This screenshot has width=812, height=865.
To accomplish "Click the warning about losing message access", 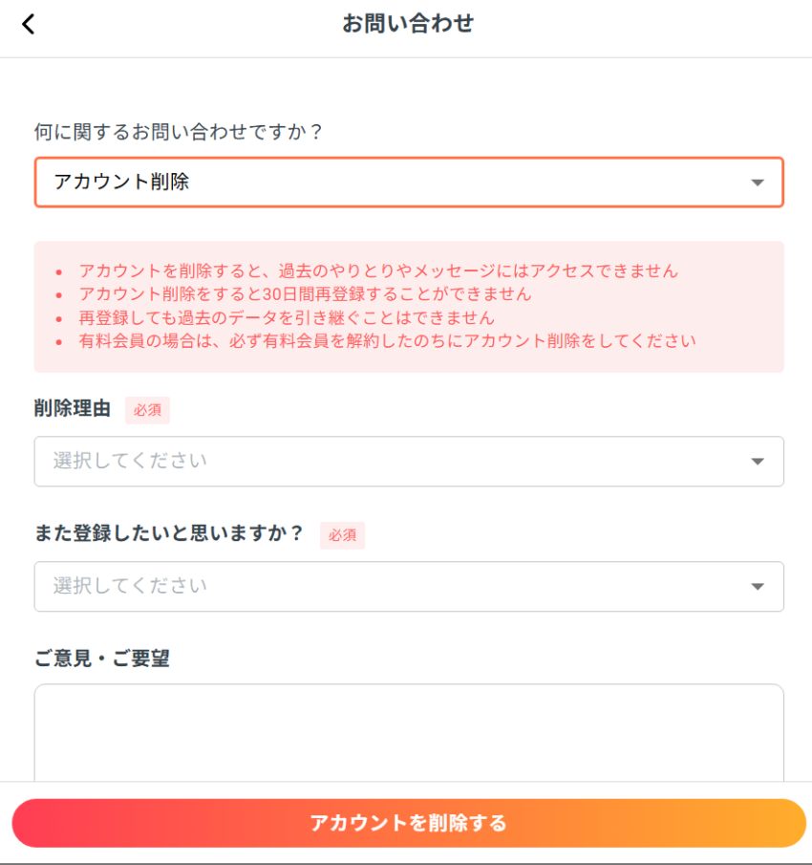I will (378, 270).
